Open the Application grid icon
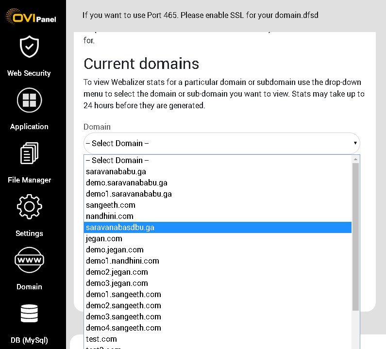Screen dimensions: 386x349 click(29, 100)
